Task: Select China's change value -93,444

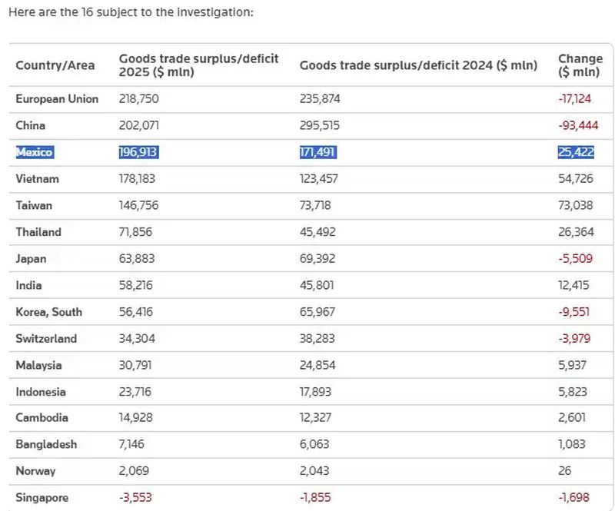Action: [577, 125]
